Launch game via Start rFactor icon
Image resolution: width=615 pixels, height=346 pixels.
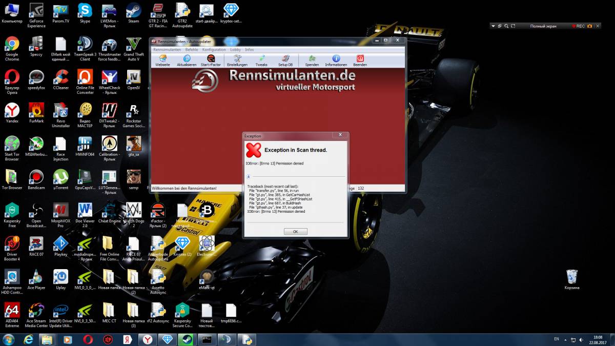(211, 60)
